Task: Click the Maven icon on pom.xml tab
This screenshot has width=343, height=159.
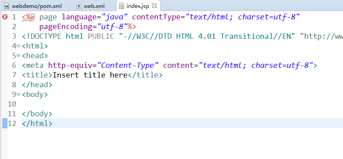Action: tap(7, 6)
